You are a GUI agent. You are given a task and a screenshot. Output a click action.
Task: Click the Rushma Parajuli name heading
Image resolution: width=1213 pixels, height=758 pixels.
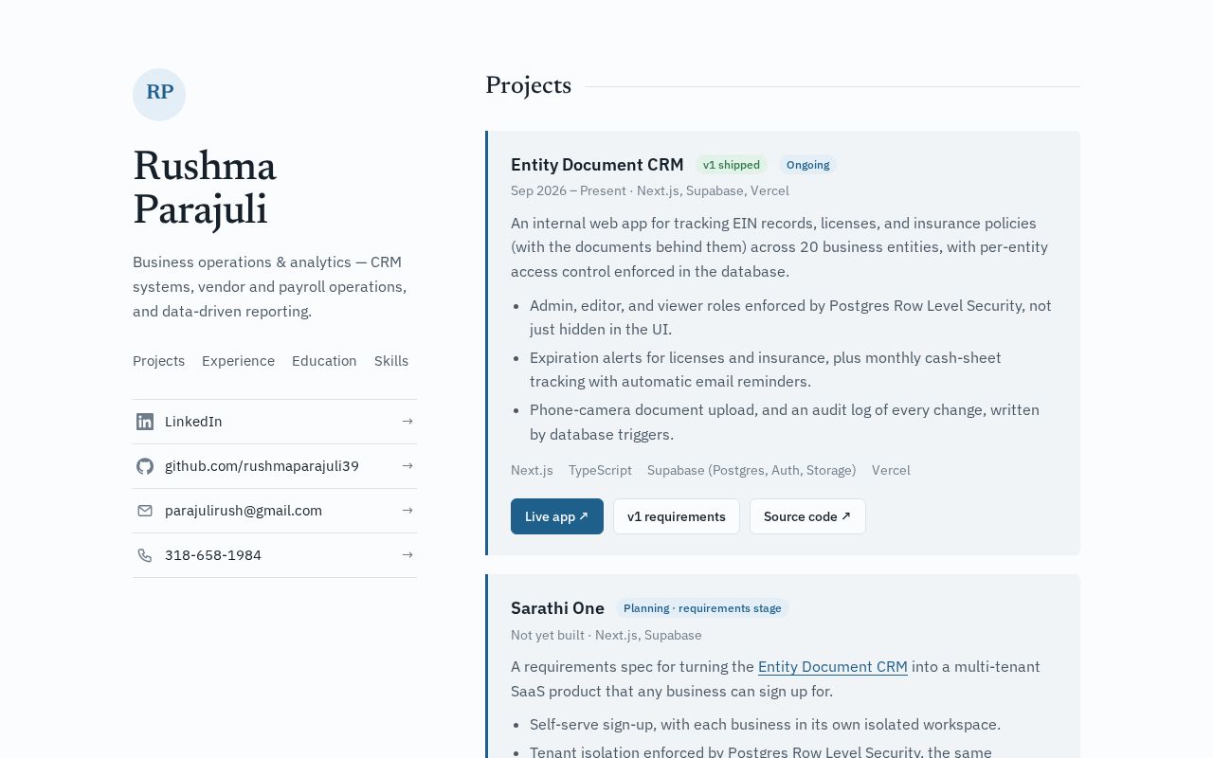point(205,188)
